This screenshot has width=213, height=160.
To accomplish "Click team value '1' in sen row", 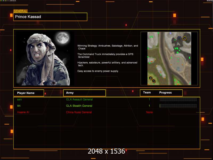I will coord(149,99).
